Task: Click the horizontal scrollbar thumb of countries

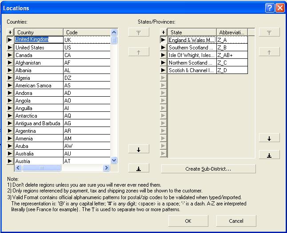Action: [42, 168]
